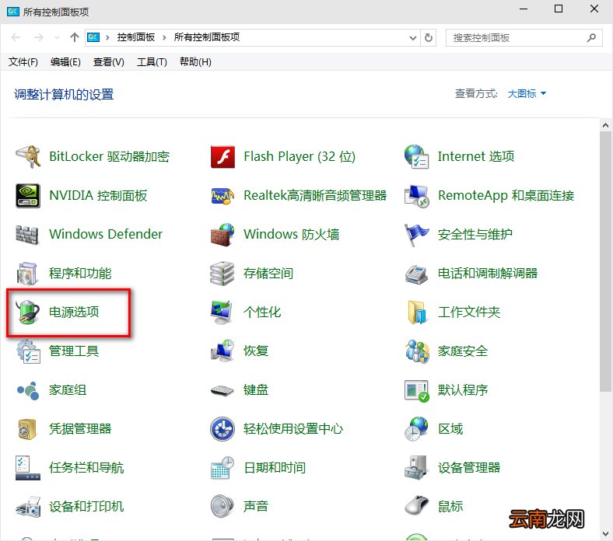This screenshot has height=541, width=613.
Task: Click the control panel icon in address bar
Action: (93, 37)
